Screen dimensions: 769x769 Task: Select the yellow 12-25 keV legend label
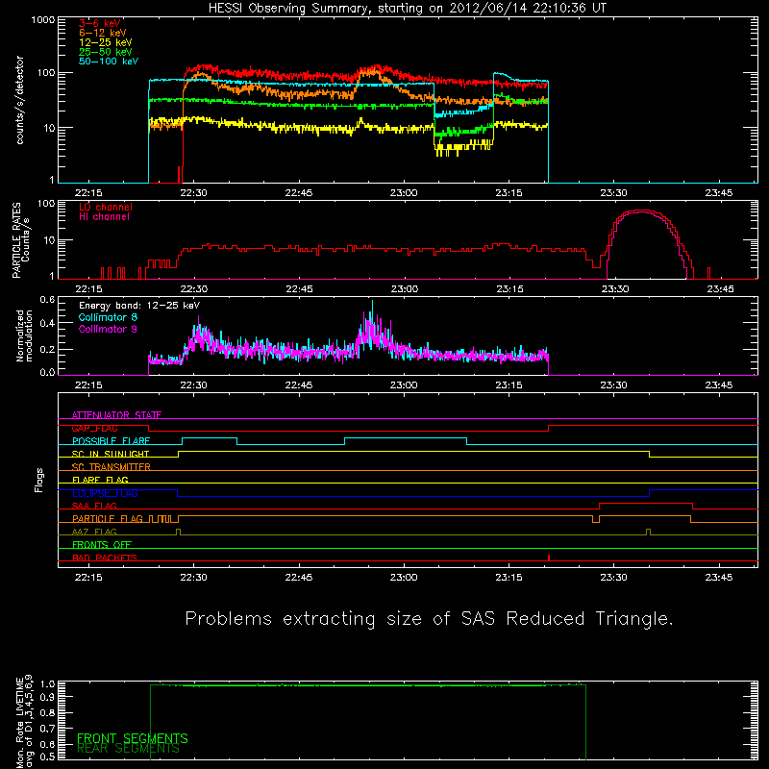pos(106,42)
